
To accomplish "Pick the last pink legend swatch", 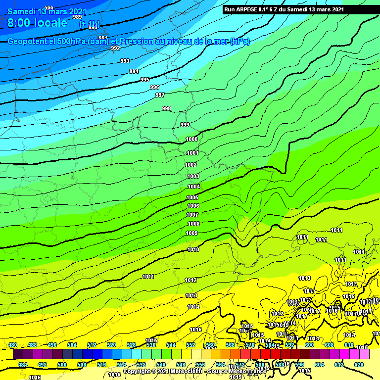I will pyautogui.click(x=364, y=354).
